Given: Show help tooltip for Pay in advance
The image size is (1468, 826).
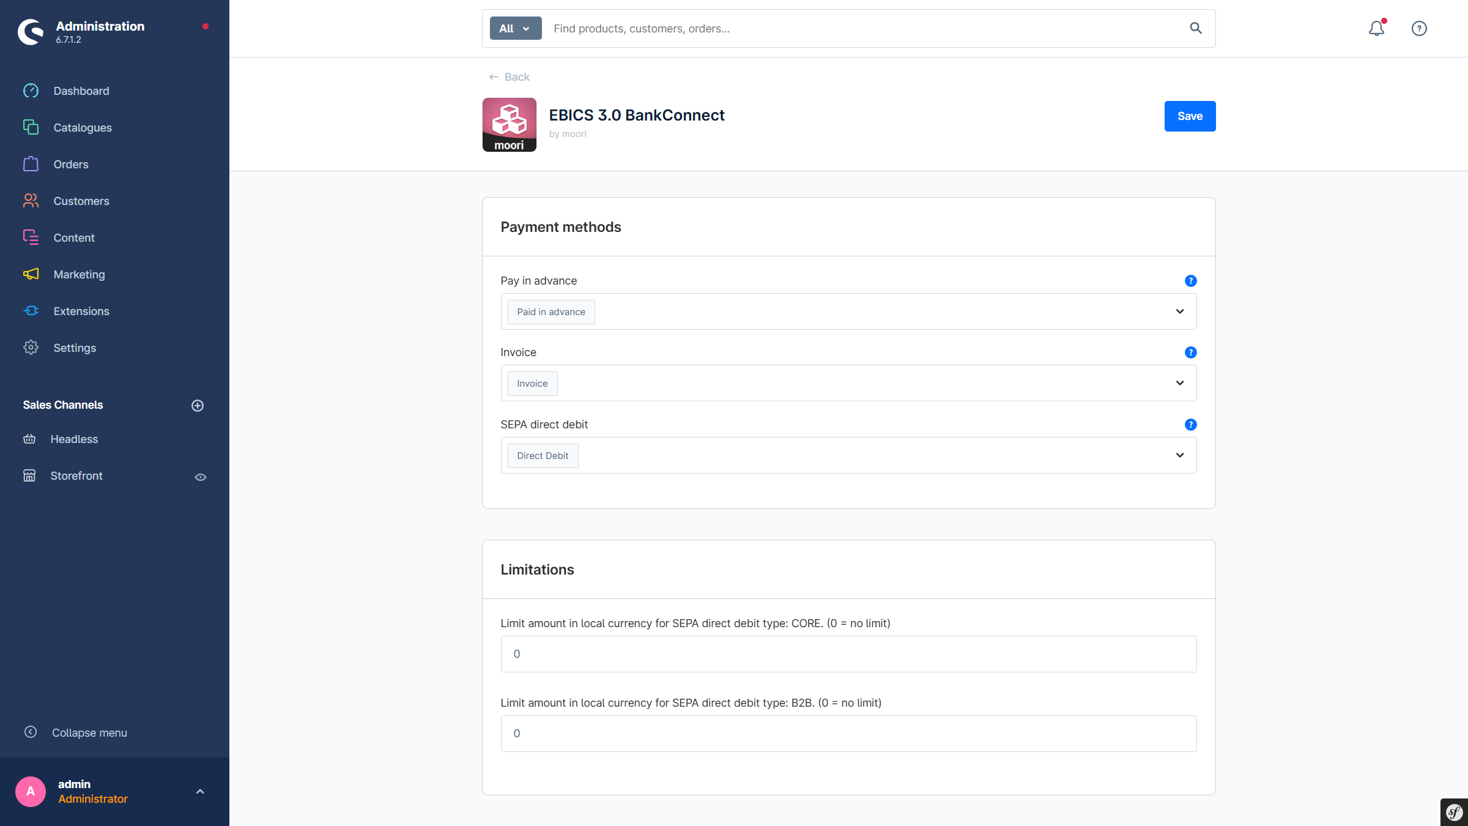Looking at the screenshot, I should 1190,281.
